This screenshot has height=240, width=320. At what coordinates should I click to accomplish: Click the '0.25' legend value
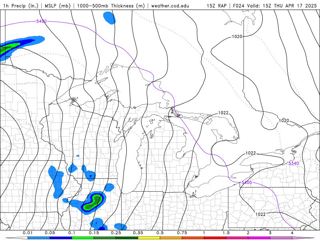(116, 233)
